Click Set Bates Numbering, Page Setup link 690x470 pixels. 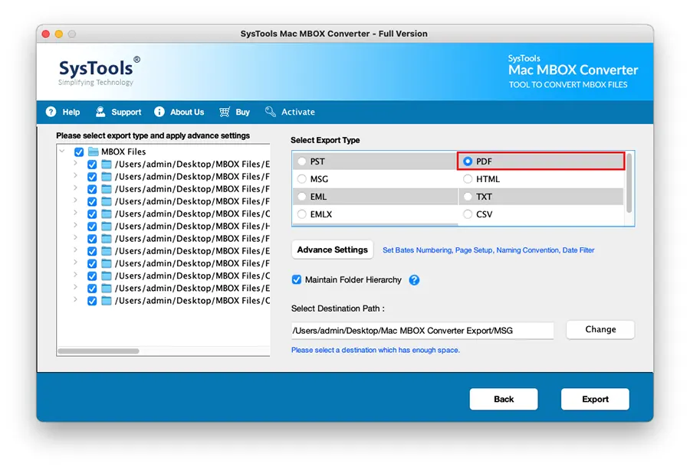tap(488, 250)
